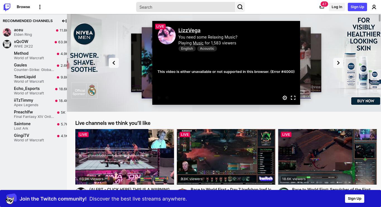Screen dimensions: 381x207
Task: Open the GingiTV channel in sidebar
Action: click(33, 138)
